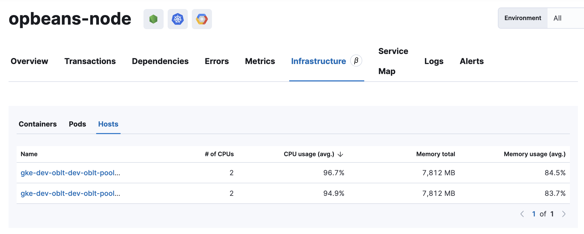Open the second gke-dev-oblt host link
The image size is (584, 234).
pyautogui.click(x=70, y=193)
